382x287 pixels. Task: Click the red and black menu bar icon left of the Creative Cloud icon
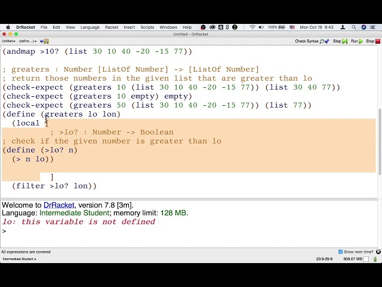point(203,27)
